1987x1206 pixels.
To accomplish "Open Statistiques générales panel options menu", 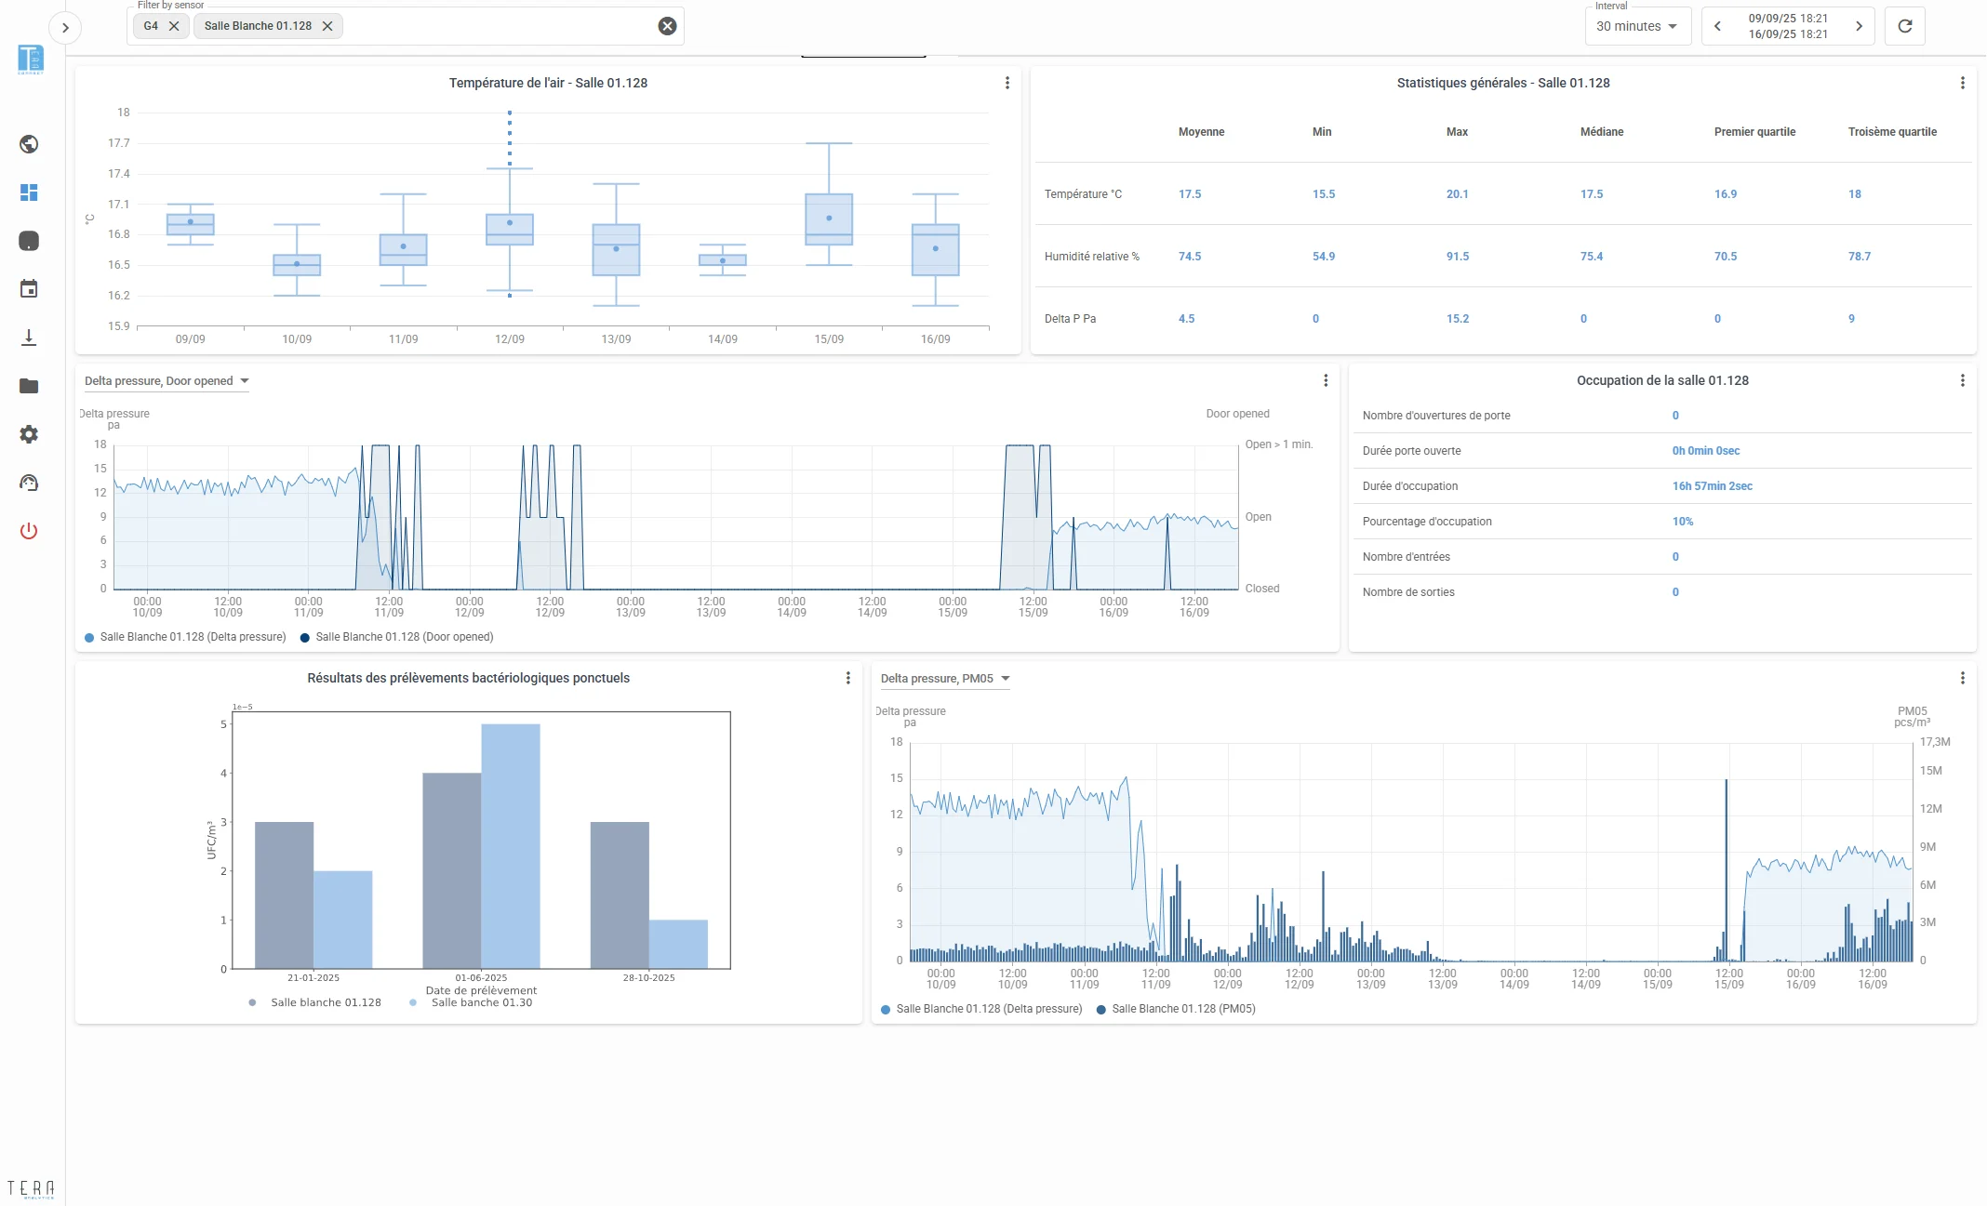I will [1963, 83].
